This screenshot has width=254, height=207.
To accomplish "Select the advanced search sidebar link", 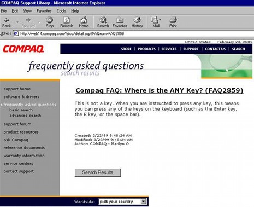I will pos(25,116).
